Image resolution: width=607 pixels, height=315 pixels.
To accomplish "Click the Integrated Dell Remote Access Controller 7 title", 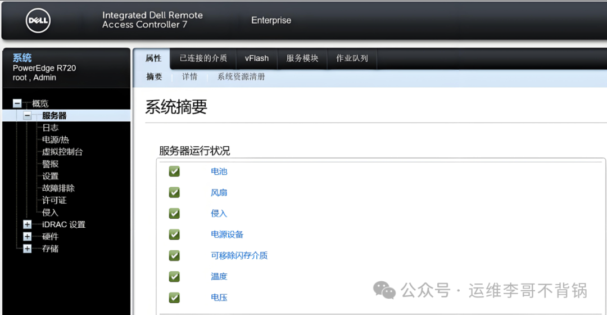I will point(152,20).
